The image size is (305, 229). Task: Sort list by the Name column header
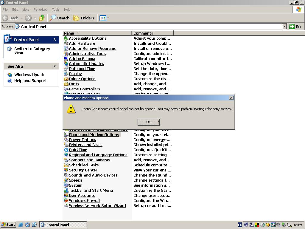click(97, 33)
